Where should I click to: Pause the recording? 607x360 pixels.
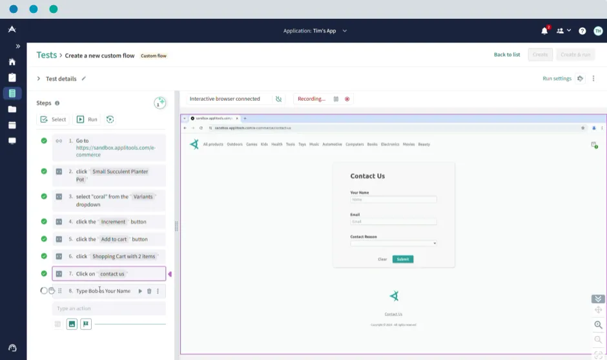336,99
